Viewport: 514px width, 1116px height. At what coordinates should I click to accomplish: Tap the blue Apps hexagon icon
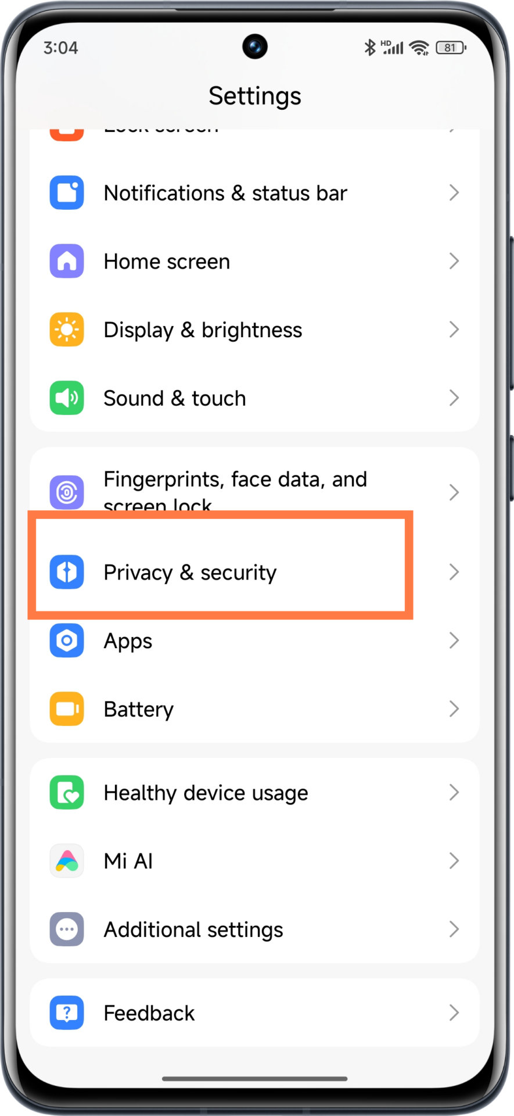point(67,641)
